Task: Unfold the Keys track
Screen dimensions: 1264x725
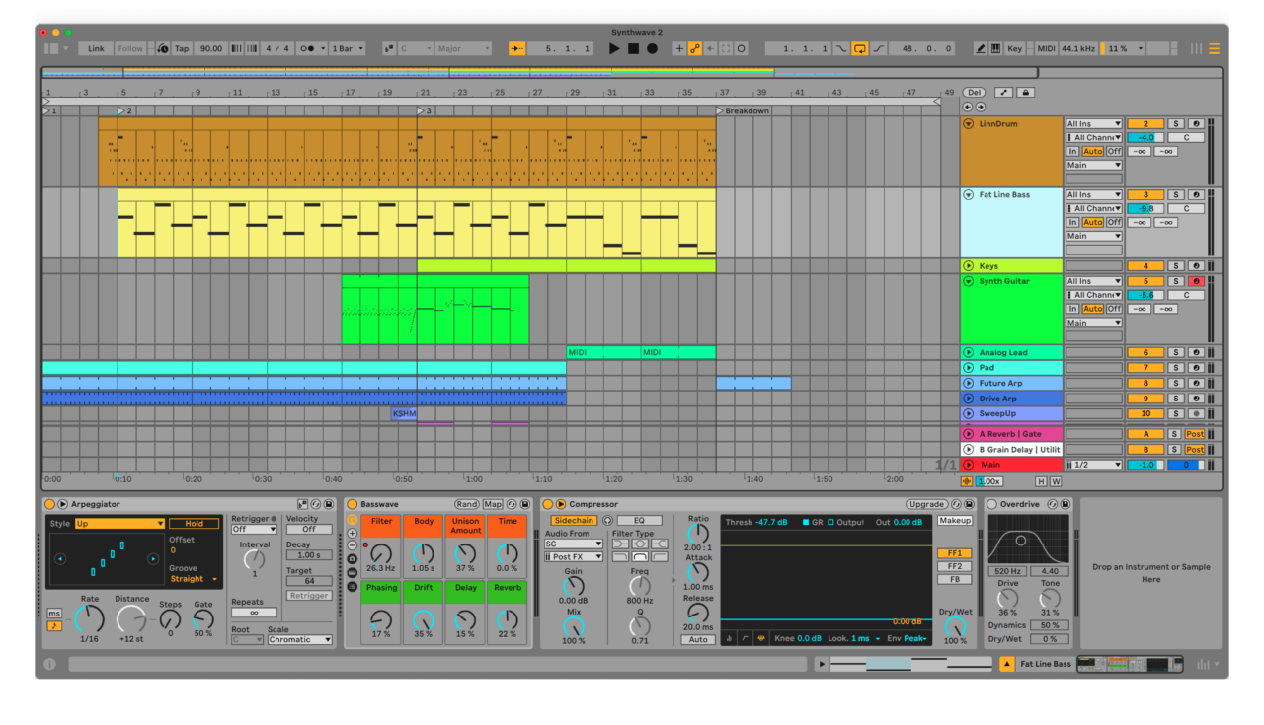Action: coord(968,266)
